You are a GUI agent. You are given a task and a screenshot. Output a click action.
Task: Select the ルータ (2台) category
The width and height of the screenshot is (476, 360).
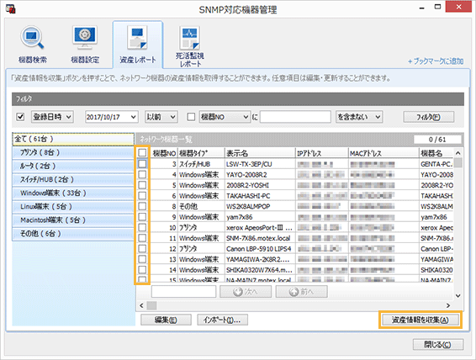coord(73,166)
